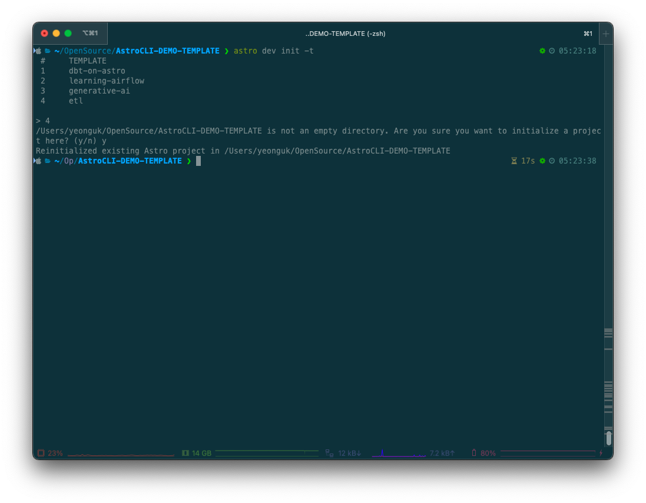This screenshot has height=503, width=646.
Task: Click the terminal cursor block at prompt
Action: [x=198, y=161]
